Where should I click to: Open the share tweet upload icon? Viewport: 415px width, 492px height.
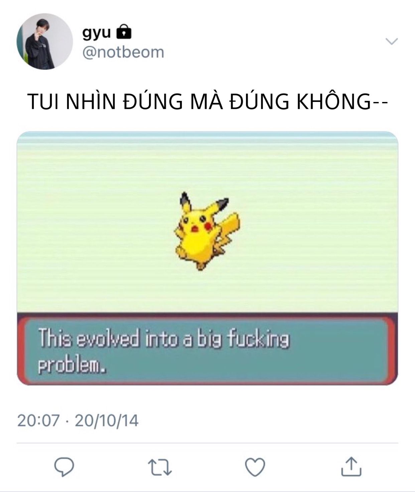pyautogui.click(x=351, y=467)
